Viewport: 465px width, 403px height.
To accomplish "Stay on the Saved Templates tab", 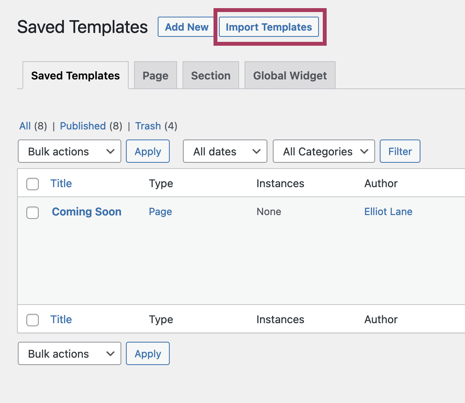I will click(75, 75).
